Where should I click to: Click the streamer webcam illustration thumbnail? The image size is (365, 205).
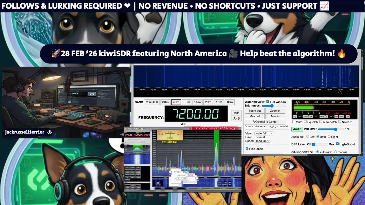click(66, 102)
